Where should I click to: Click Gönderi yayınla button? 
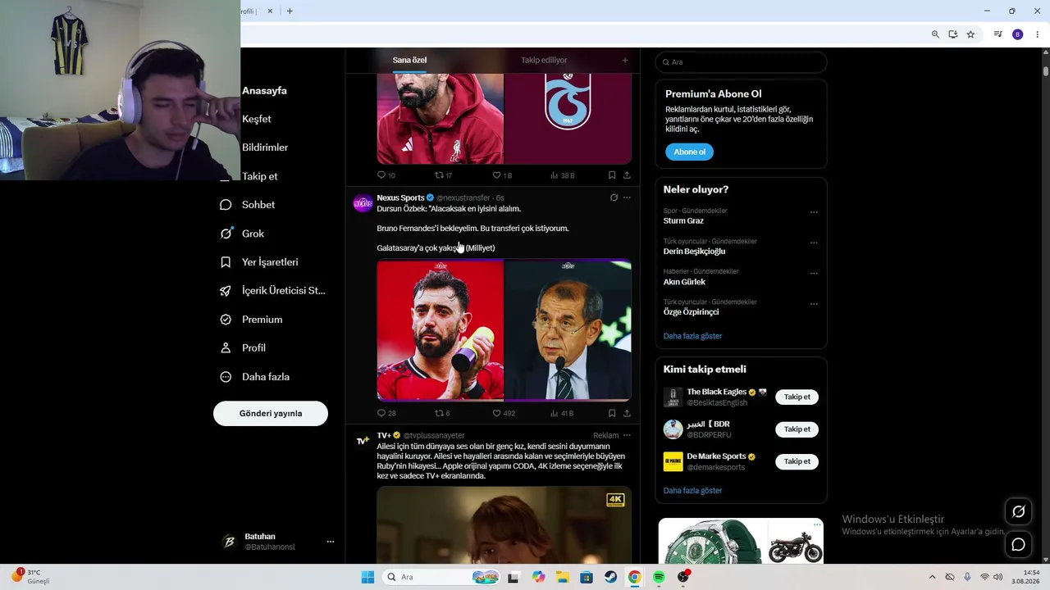[271, 414]
